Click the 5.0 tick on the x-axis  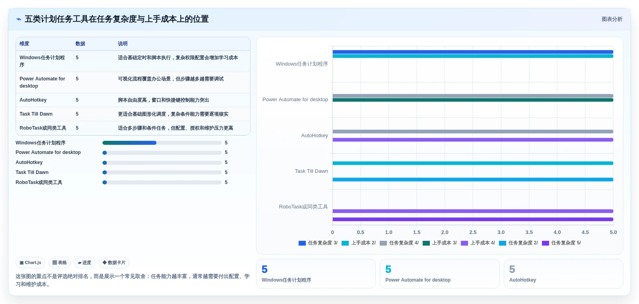click(x=613, y=232)
